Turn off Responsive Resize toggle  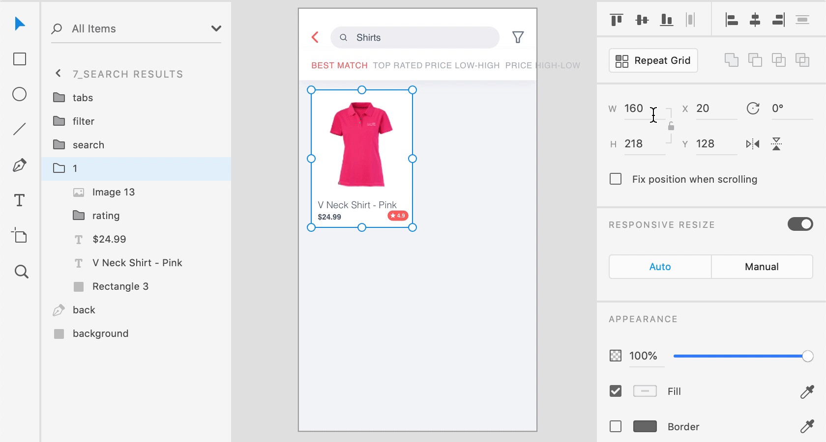pos(800,224)
